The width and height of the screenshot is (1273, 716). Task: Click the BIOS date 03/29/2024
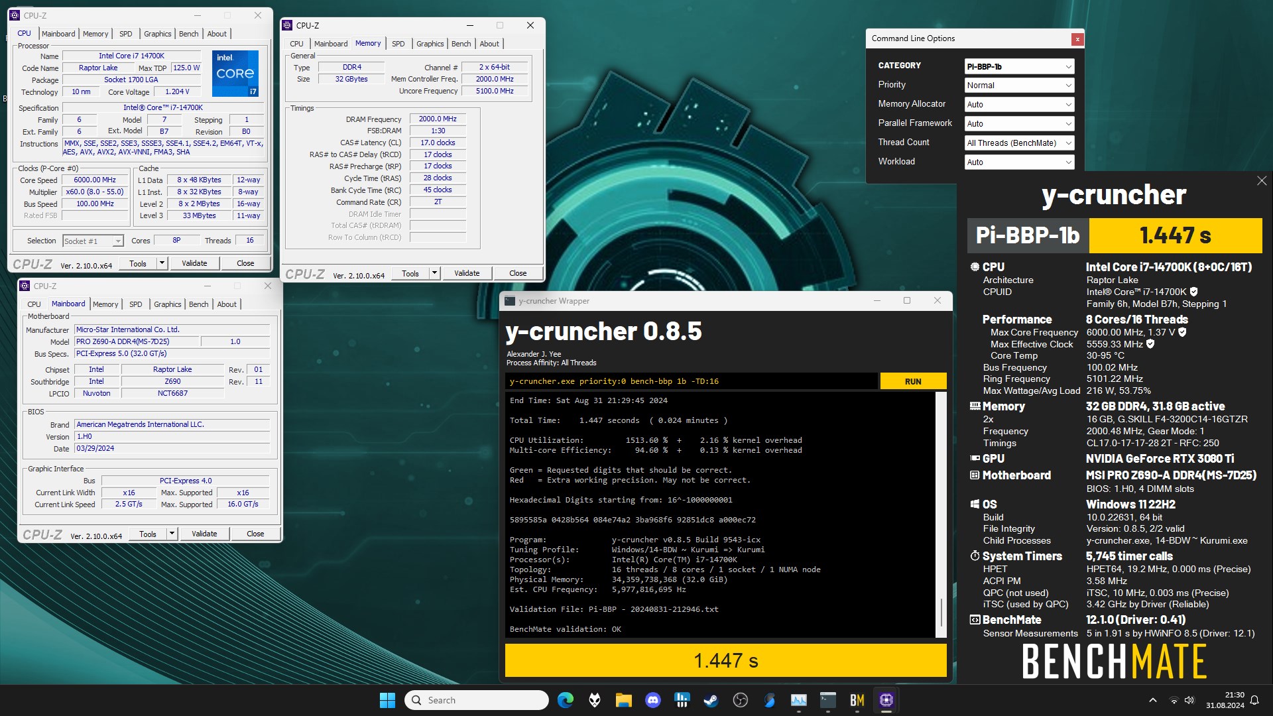pos(172,449)
